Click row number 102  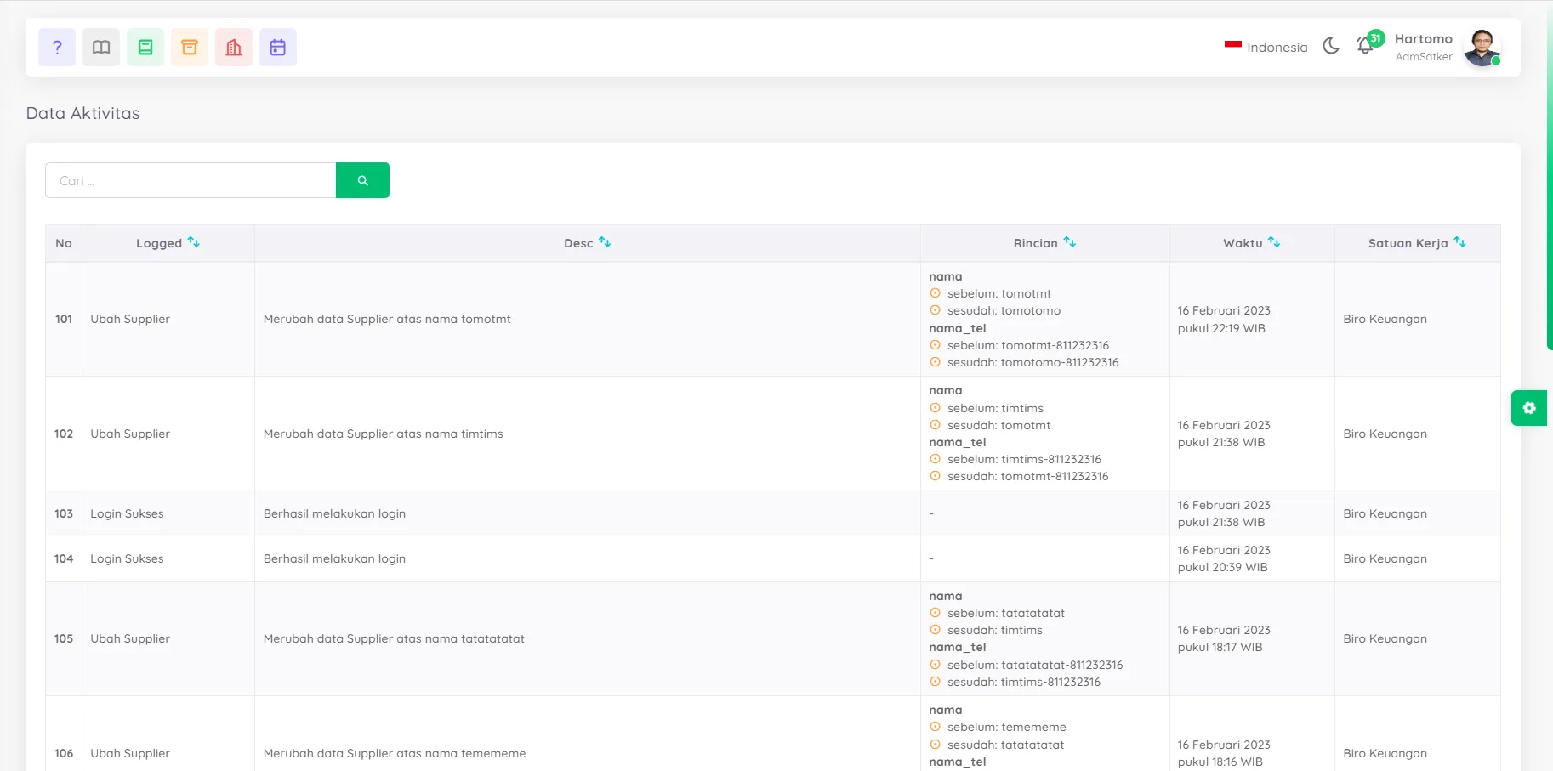pos(64,434)
